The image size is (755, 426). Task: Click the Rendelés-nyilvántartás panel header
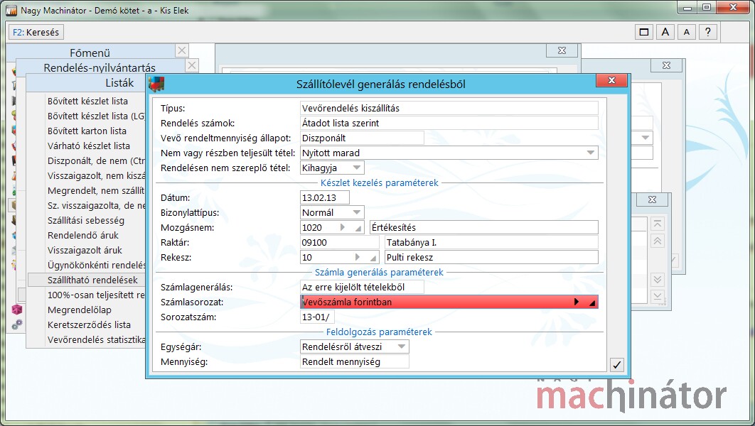point(100,67)
